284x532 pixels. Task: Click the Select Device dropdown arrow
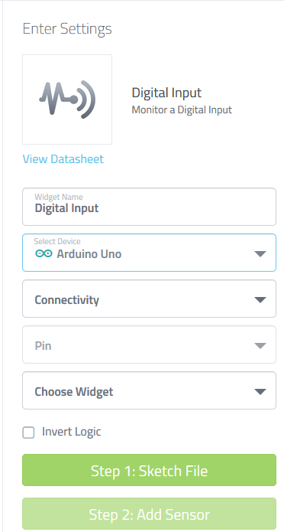260,254
